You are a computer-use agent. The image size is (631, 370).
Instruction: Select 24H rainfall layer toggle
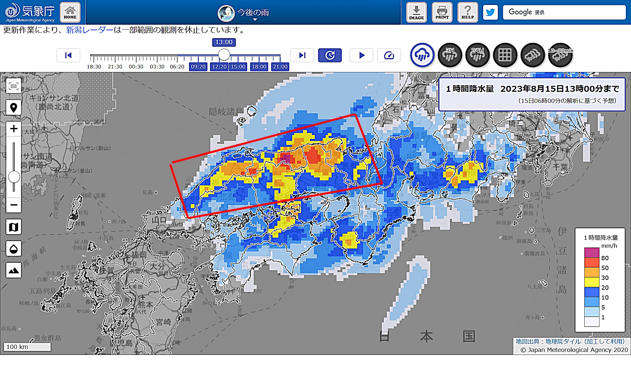click(x=478, y=55)
